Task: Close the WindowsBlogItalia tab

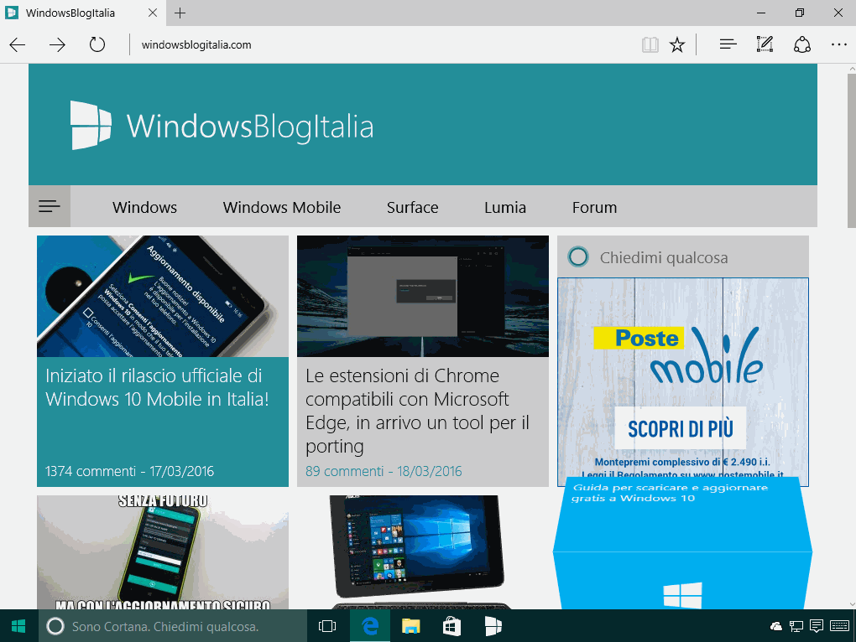Action: click(x=153, y=13)
